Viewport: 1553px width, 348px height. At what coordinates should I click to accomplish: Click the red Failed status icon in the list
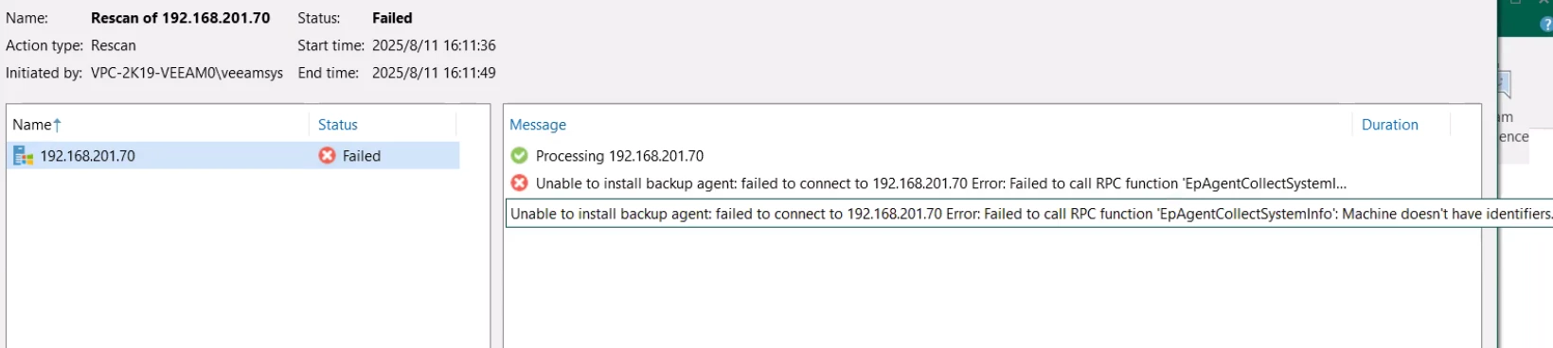click(x=327, y=156)
